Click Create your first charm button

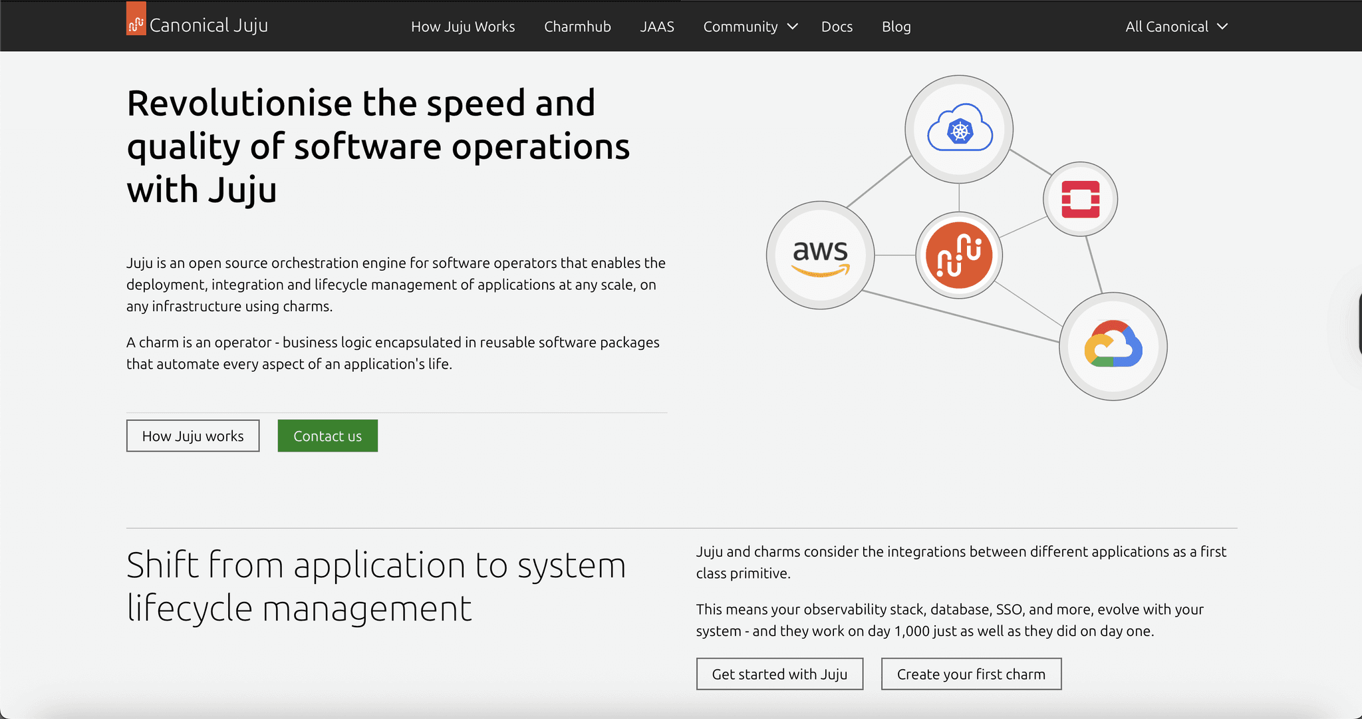point(971,674)
